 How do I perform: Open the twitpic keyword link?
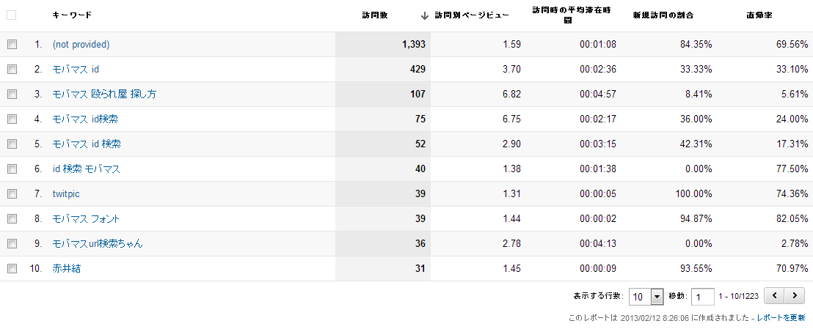(x=67, y=194)
